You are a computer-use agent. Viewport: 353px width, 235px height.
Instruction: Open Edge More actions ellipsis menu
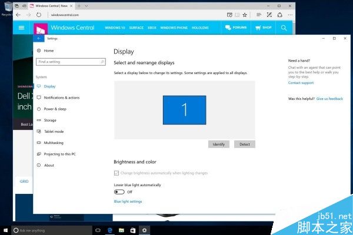point(290,15)
